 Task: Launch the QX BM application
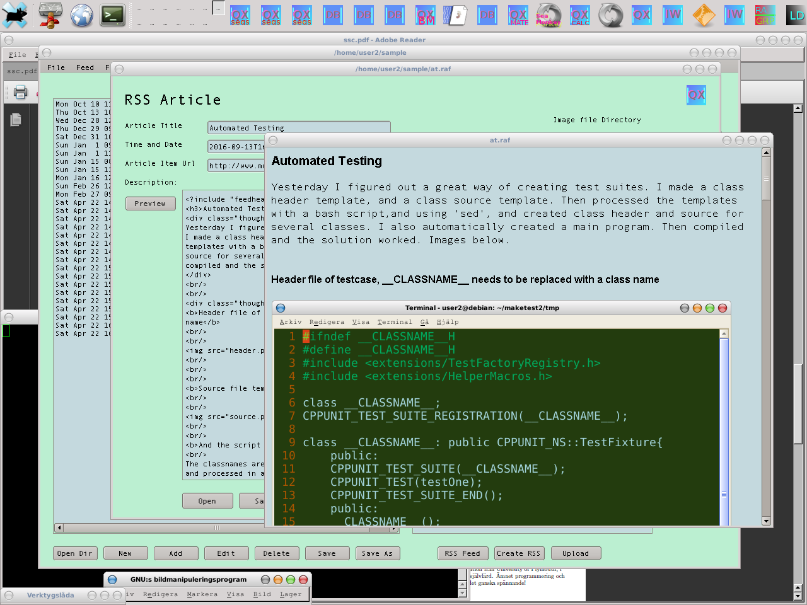tap(426, 15)
